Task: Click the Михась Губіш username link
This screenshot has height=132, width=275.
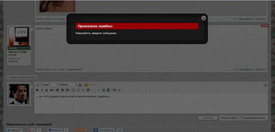Action: click(x=18, y=52)
